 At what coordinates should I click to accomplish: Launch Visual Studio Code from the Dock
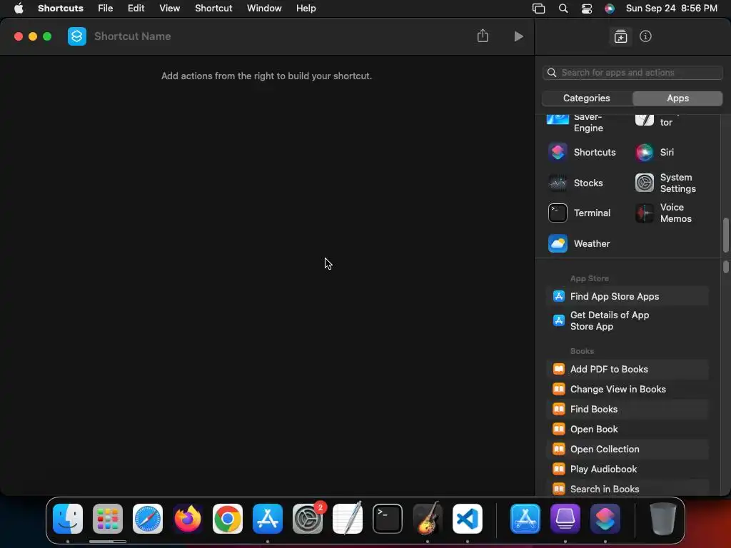click(468, 519)
